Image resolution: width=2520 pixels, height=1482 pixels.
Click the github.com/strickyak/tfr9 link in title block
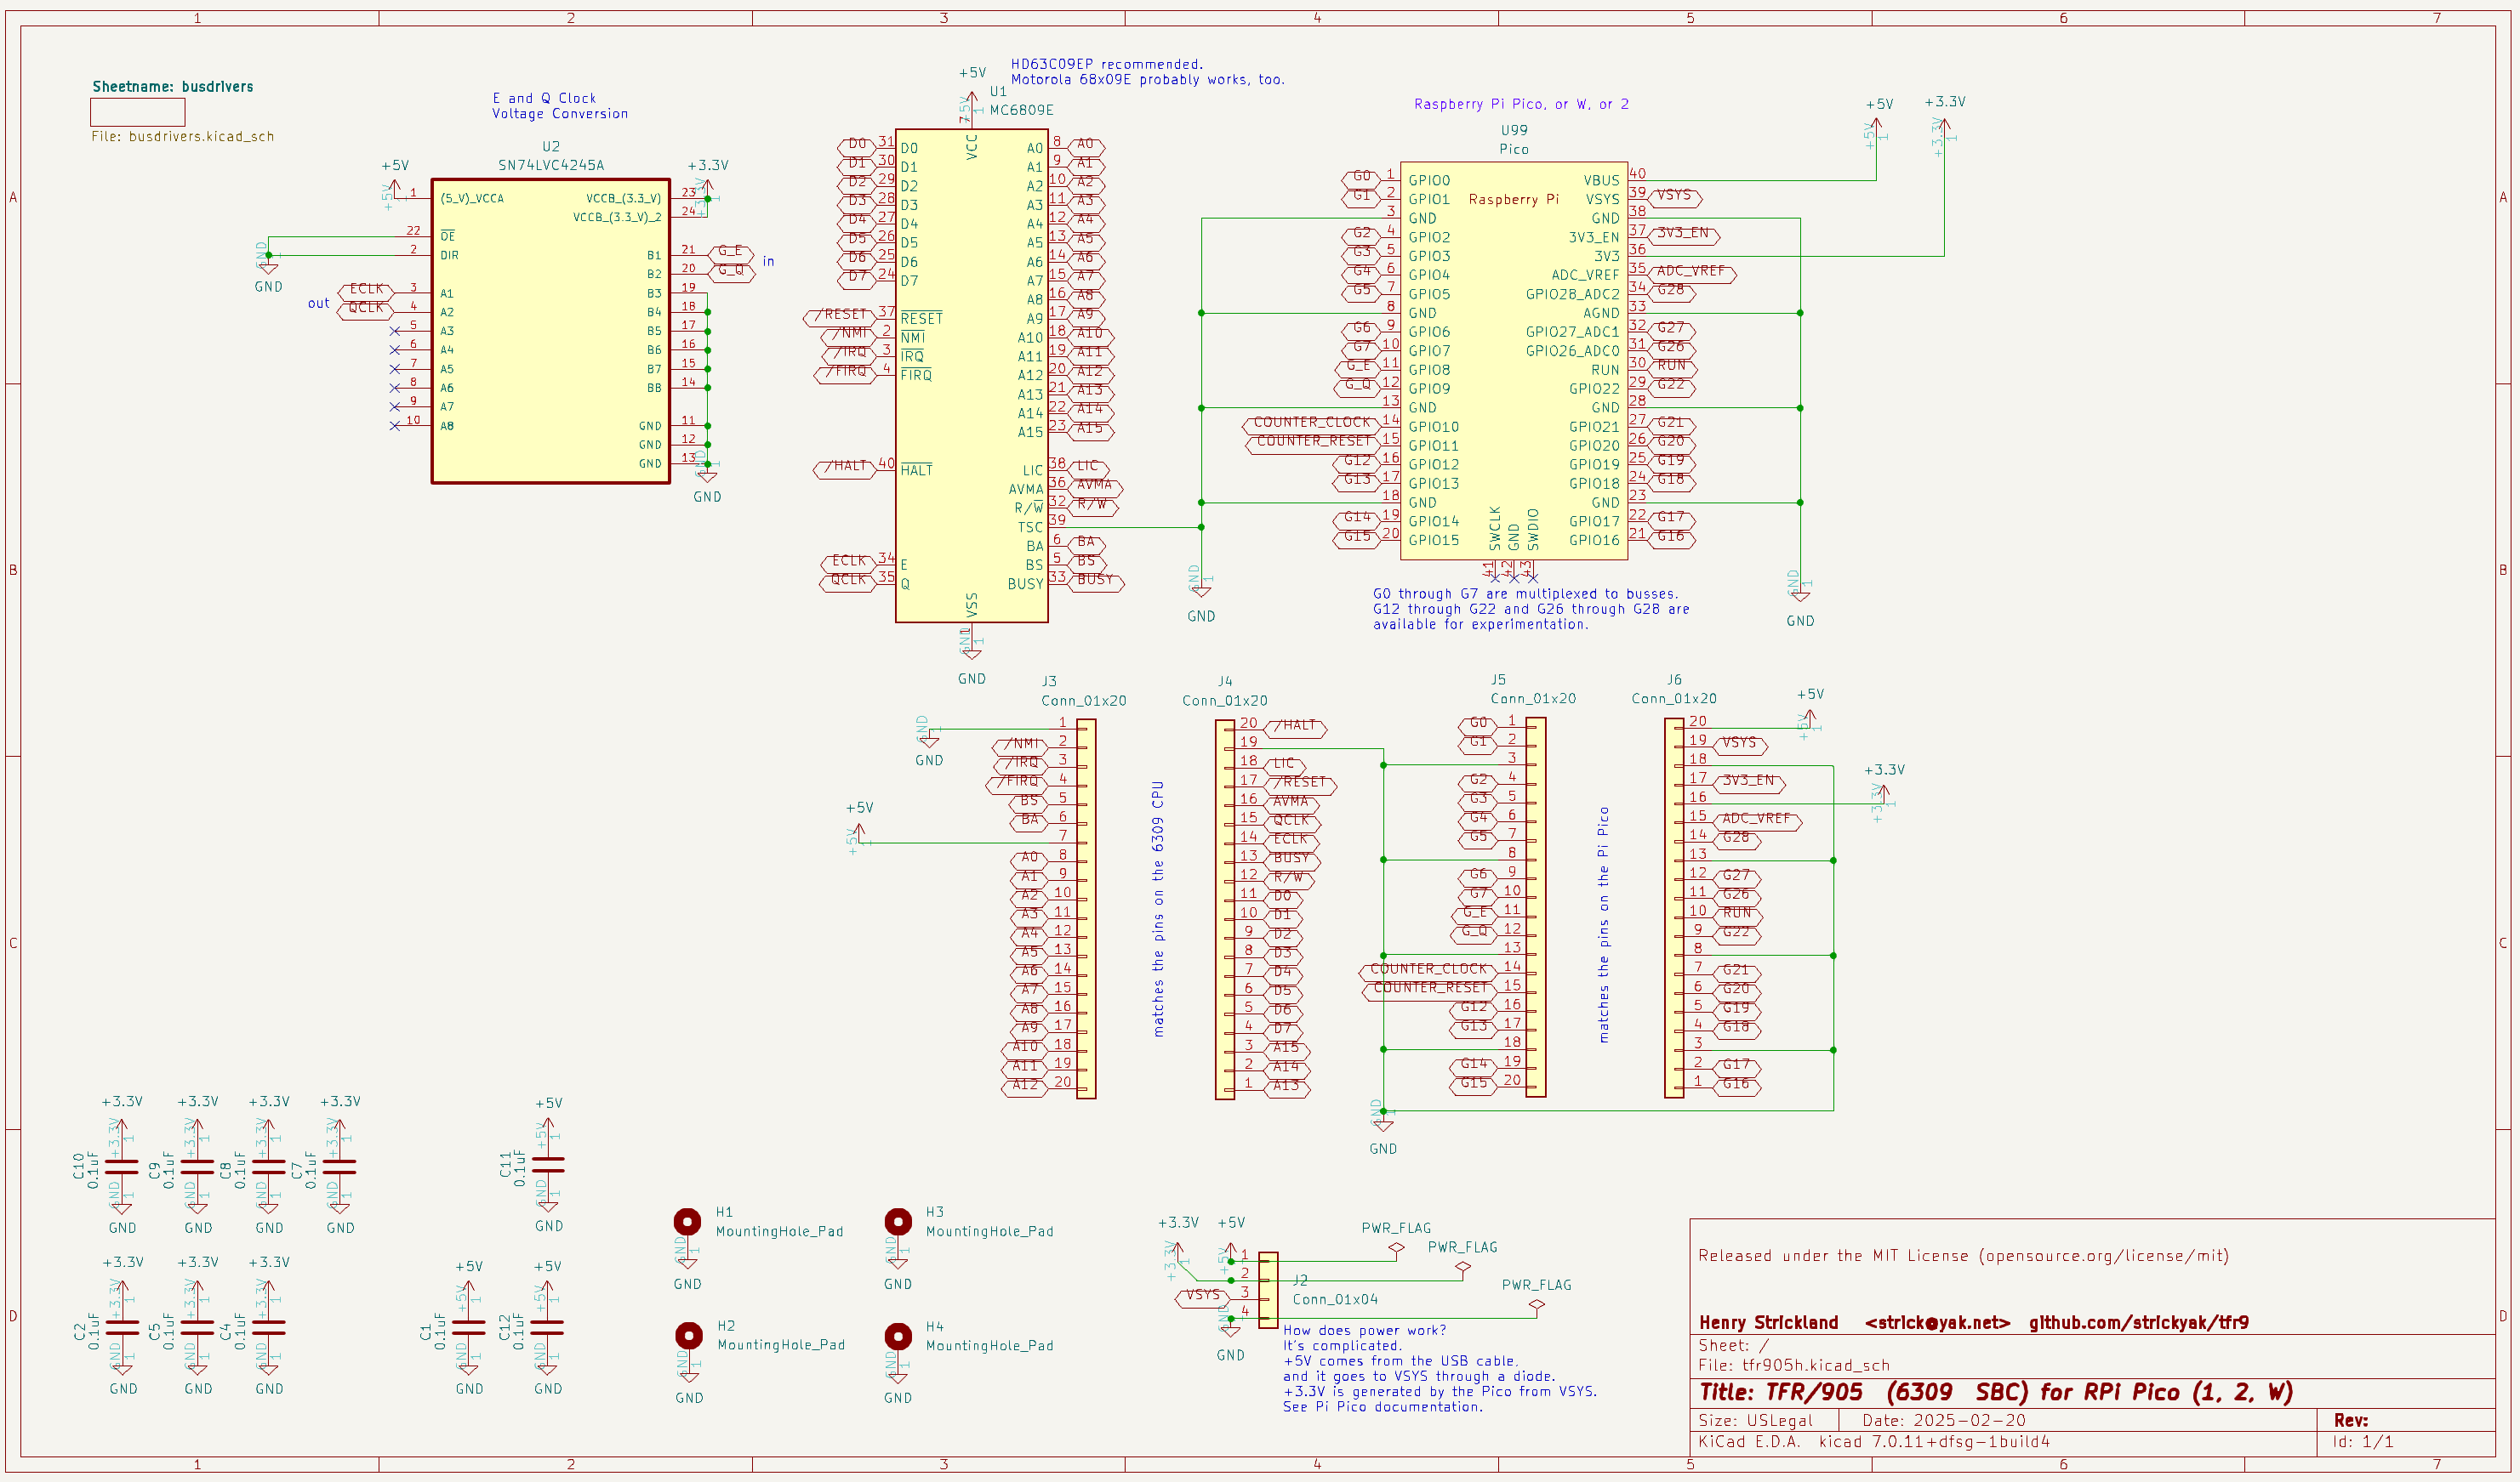click(2139, 1322)
